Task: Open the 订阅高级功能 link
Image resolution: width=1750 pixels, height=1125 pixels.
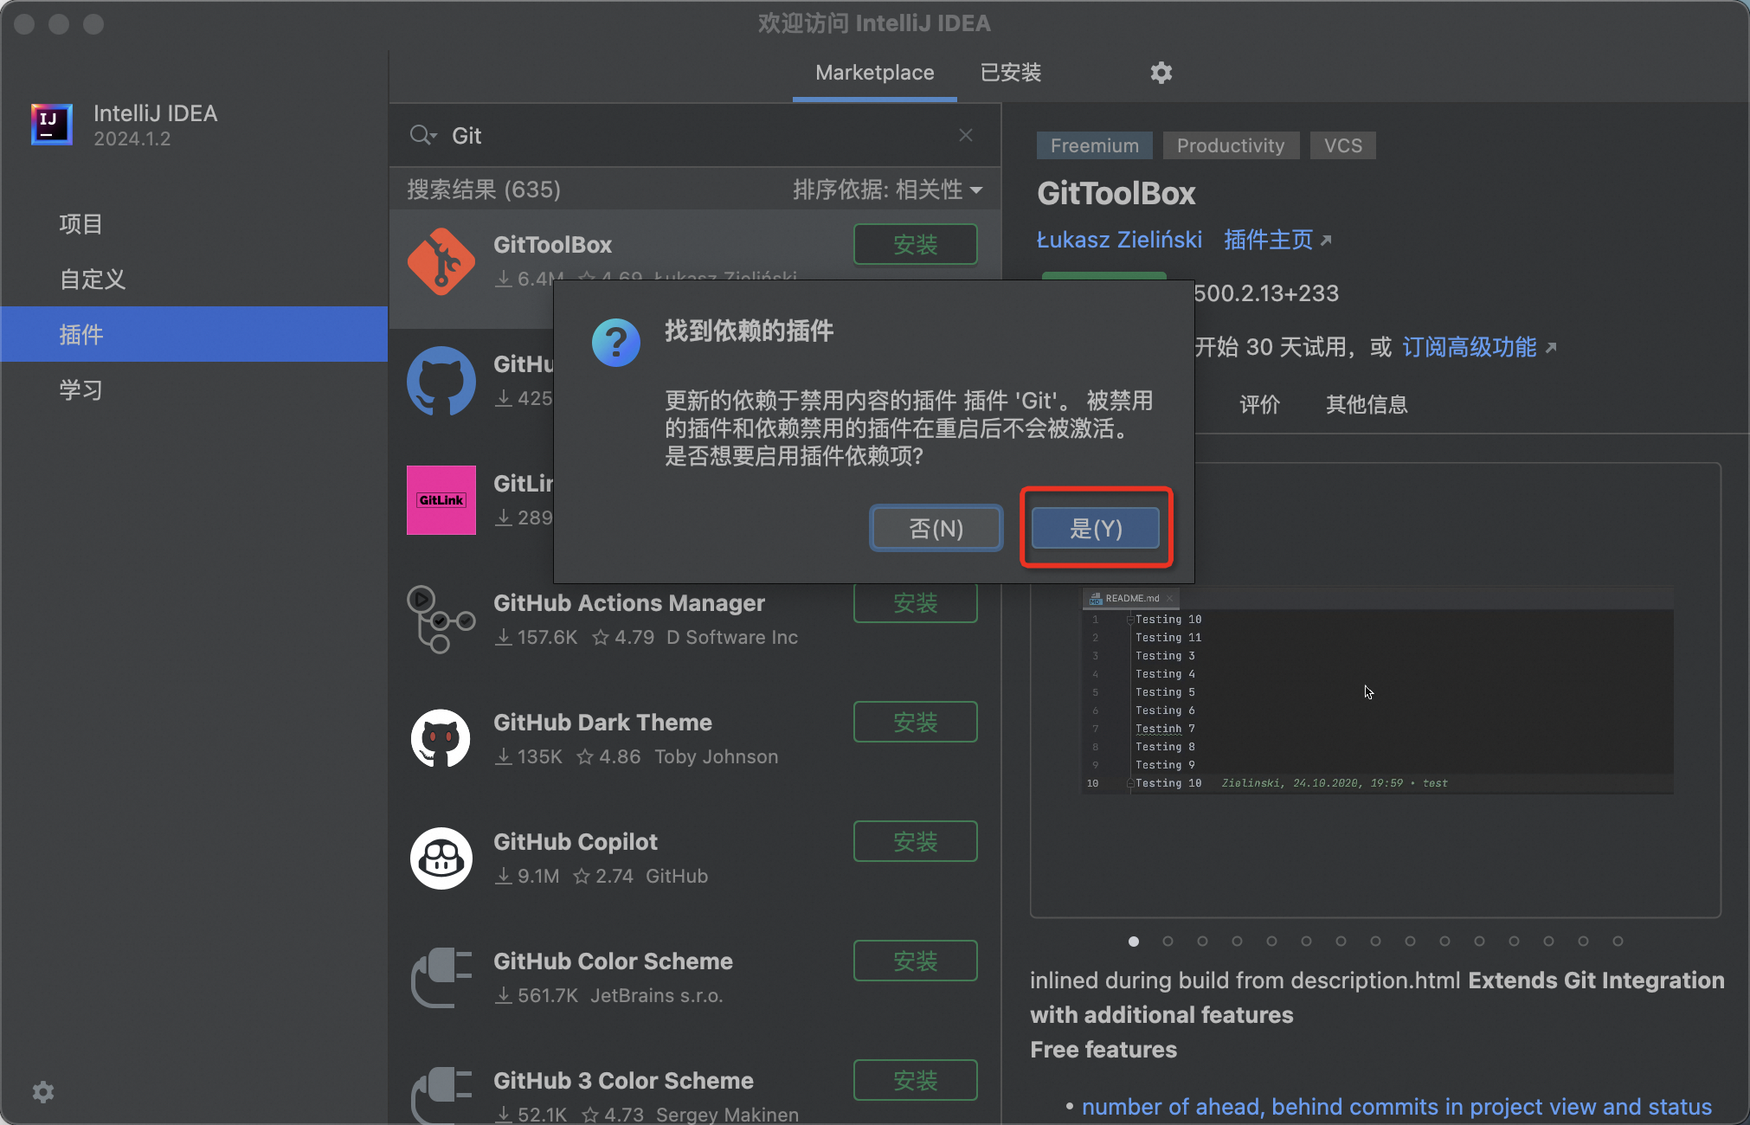Action: (1470, 347)
